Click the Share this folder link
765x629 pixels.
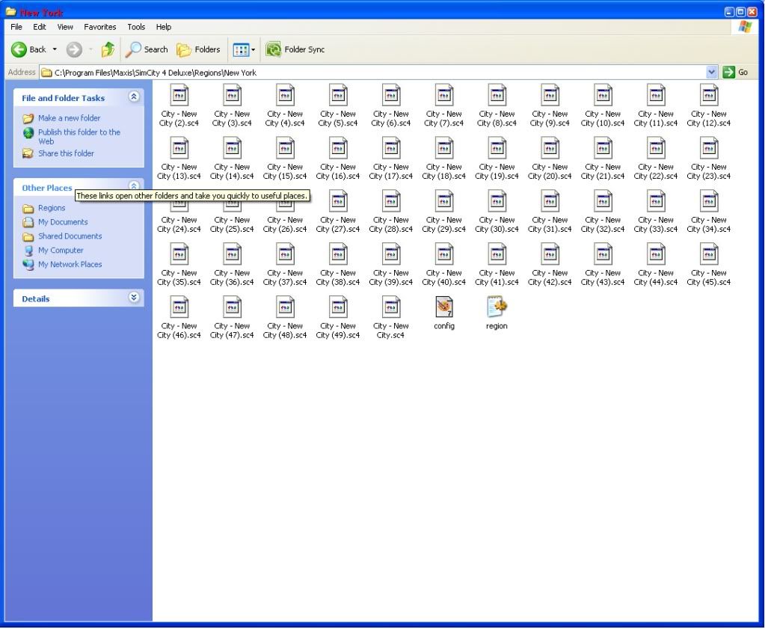[67, 153]
